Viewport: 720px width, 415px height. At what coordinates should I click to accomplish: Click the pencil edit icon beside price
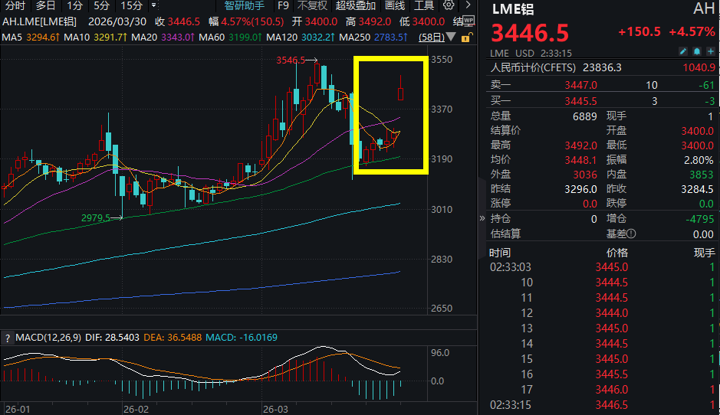point(683,51)
